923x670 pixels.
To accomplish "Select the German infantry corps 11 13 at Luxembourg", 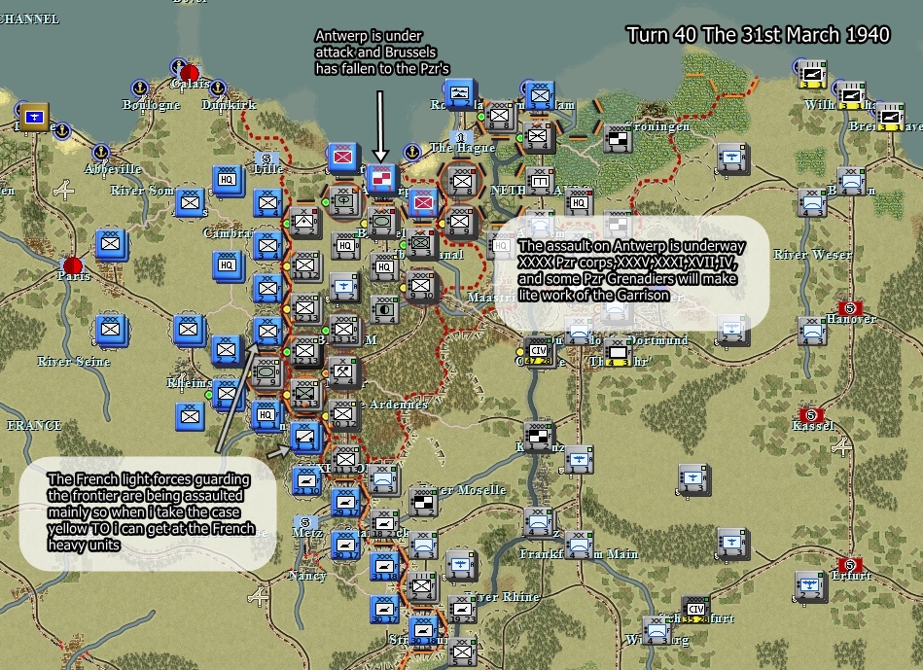I will click(x=345, y=459).
